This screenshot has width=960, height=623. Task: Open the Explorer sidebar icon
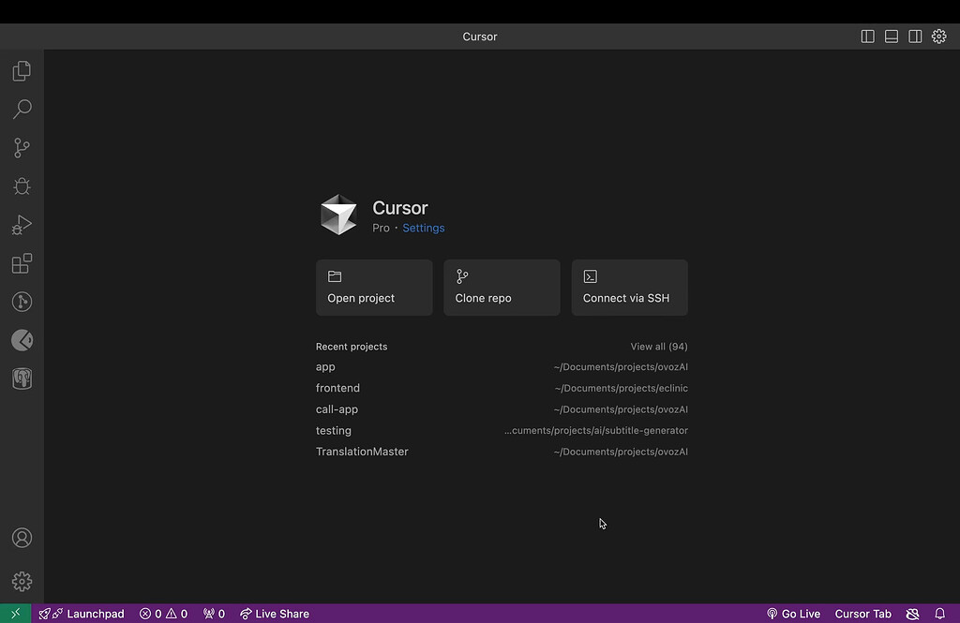click(22, 70)
